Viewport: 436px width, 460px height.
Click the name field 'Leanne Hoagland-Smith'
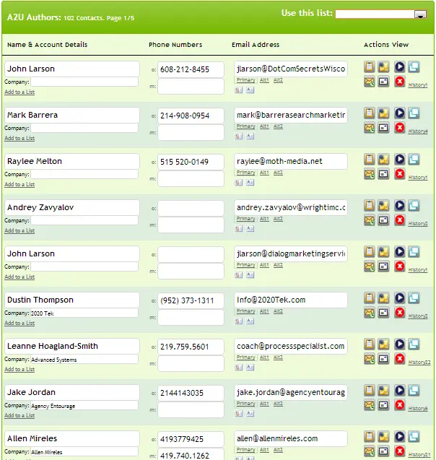coord(72,346)
